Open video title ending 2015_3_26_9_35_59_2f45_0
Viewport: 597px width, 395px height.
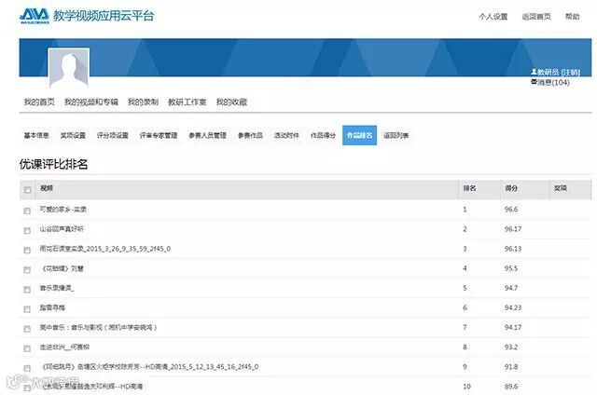point(105,249)
